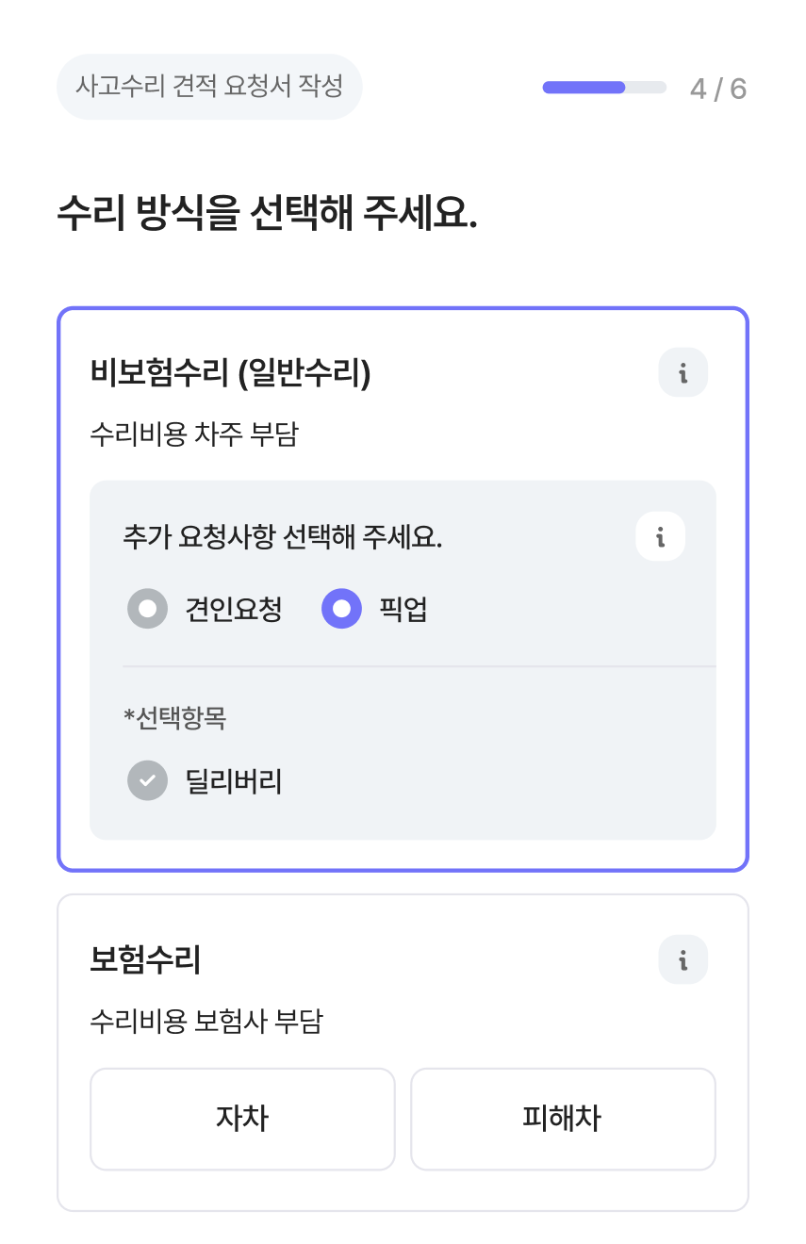The width and height of the screenshot is (806, 1244).
Task: Click the 추가 요청사항 선택해 주세요 text
Action: (283, 537)
